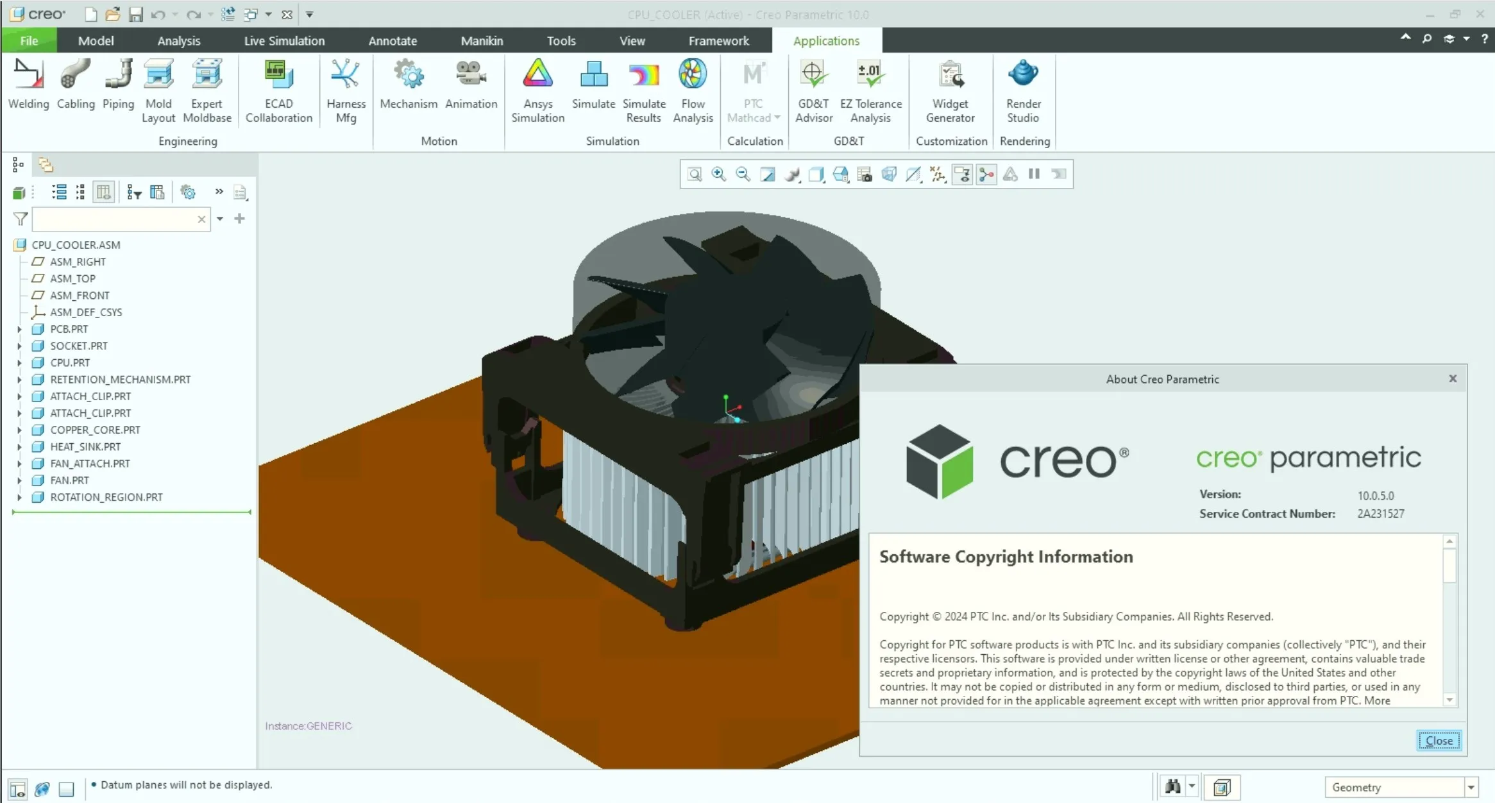Launch the Cabling application

[x=76, y=84]
